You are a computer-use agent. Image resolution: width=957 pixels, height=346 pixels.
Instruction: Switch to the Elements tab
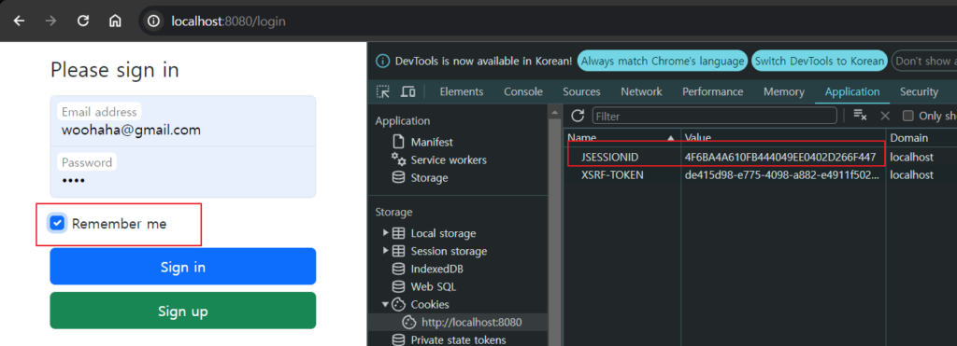pyautogui.click(x=462, y=92)
